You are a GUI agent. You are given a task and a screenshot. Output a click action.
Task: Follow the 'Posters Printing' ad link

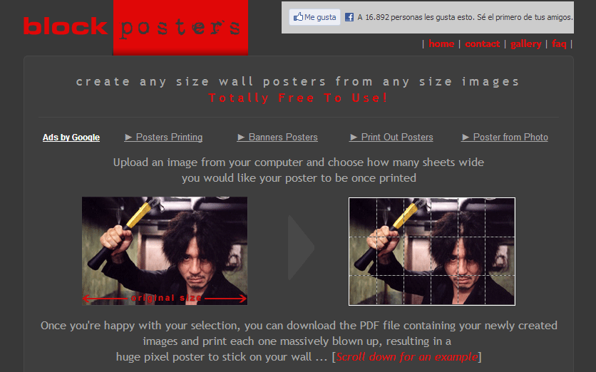click(169, 137)
